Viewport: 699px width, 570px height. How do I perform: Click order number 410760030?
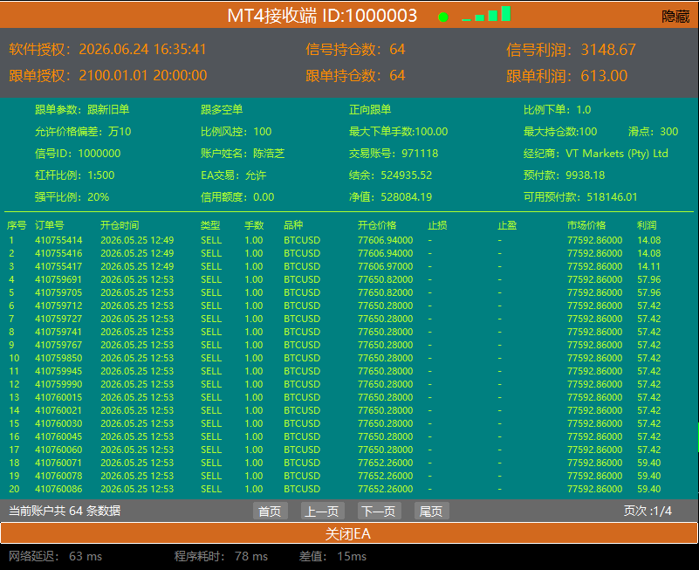point(58,423)
